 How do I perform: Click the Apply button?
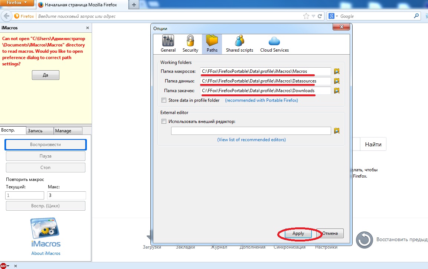pyautogui.click(x=298, y=233)
